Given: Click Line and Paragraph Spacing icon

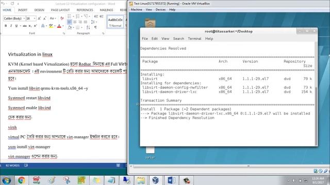Looking at the screenshot, I should 93,22.
